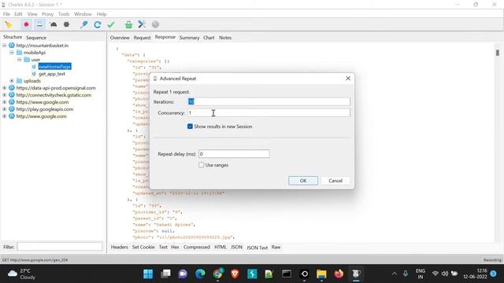Open terminal window icon on taskbar
Image resolution: width=504 pixels, height=283 pixels.
(287, 274)
